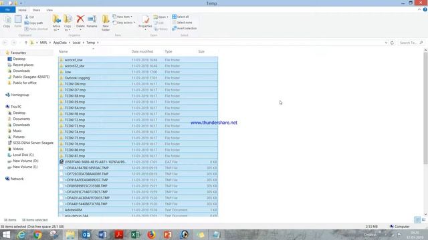
Task: Select Local Disk (C:) in navigation pane
Action: [x=23, y=155]
